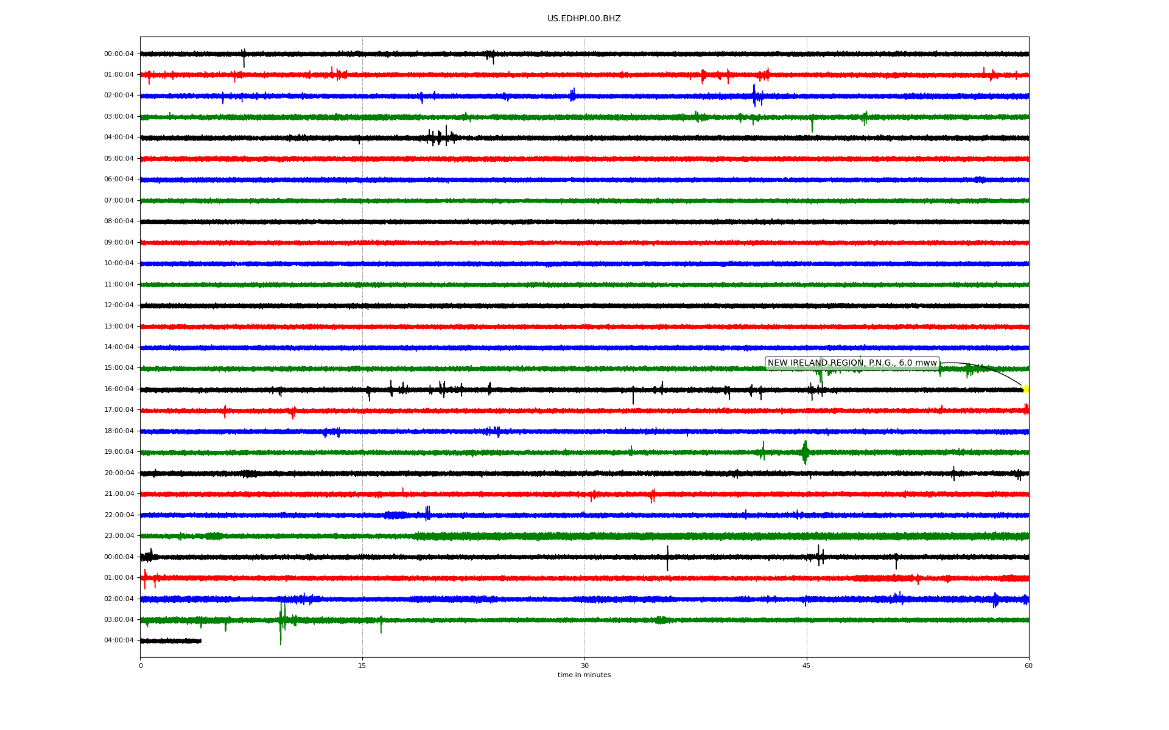Click the 19:00:04 green trace label
Image resolution: width=1169 pixels, height=730 pixels.
tap(119, 452)
